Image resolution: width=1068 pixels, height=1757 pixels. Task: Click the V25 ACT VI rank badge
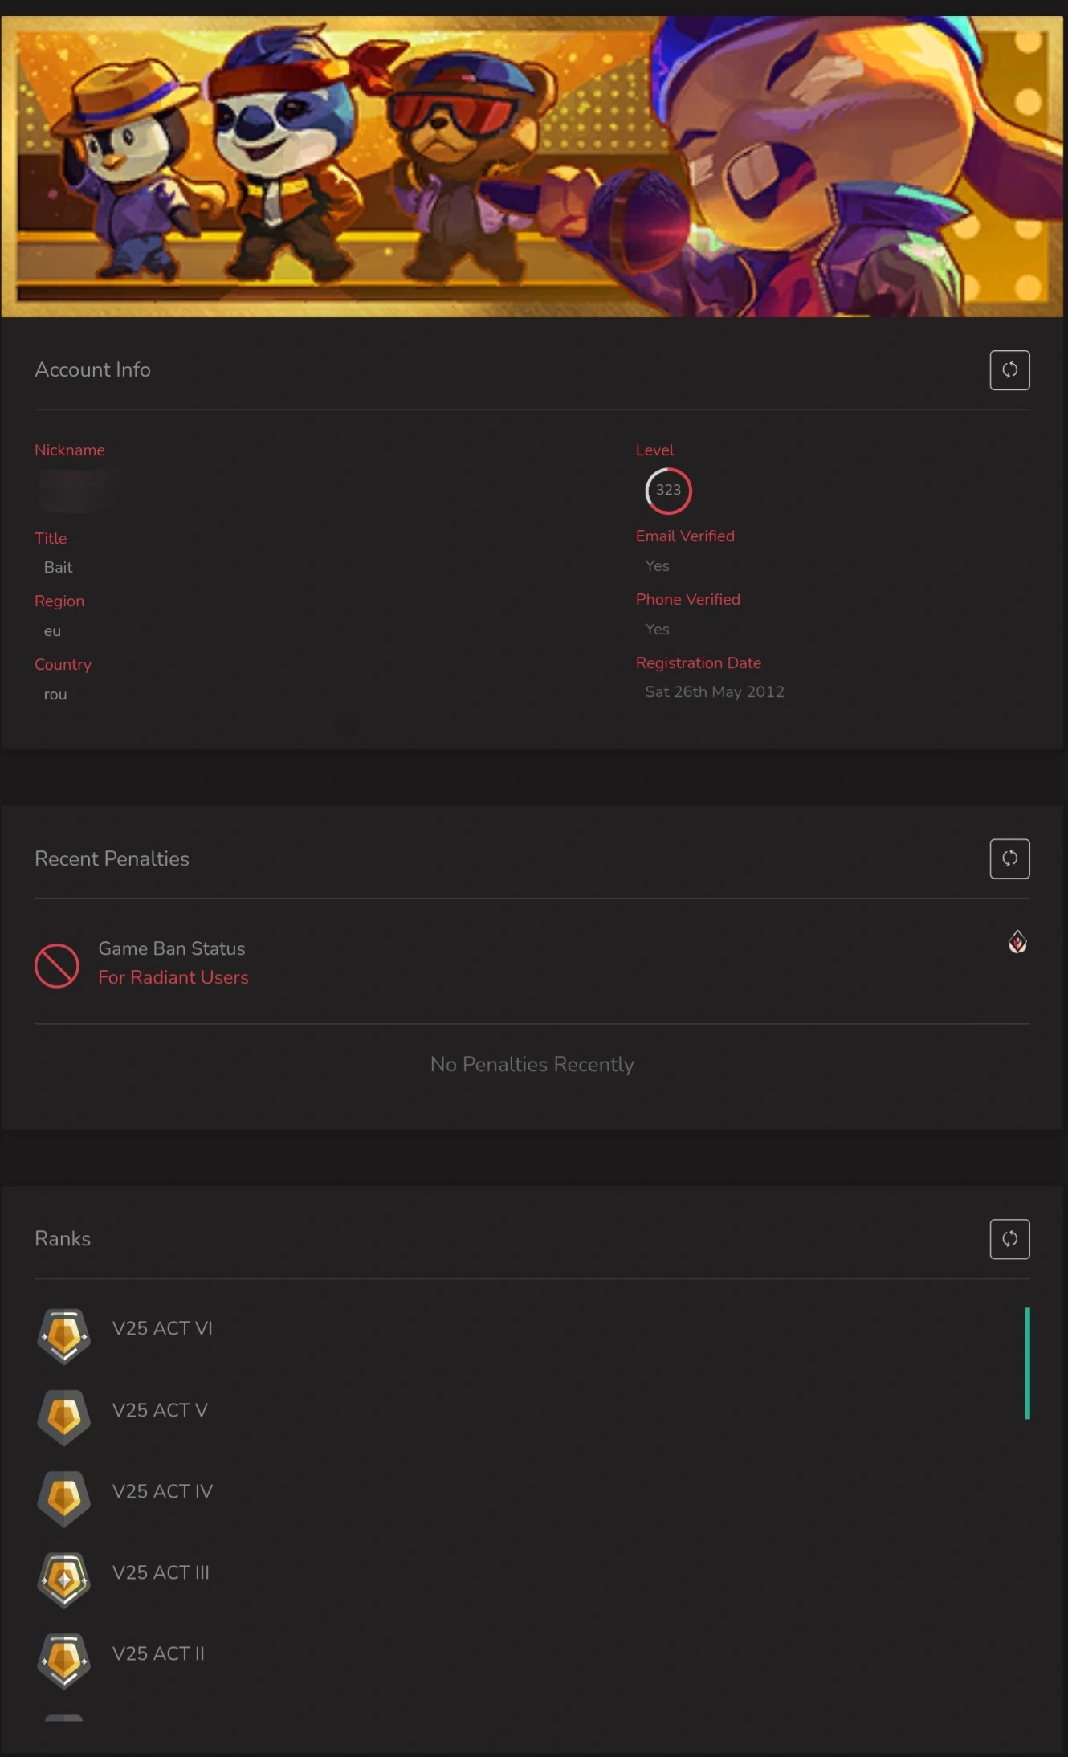(x=64, y=1335)
